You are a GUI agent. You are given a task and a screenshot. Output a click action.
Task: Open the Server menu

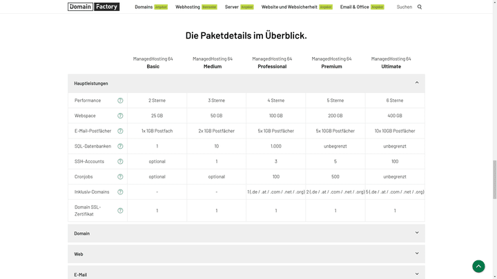[x=232, y=7]
